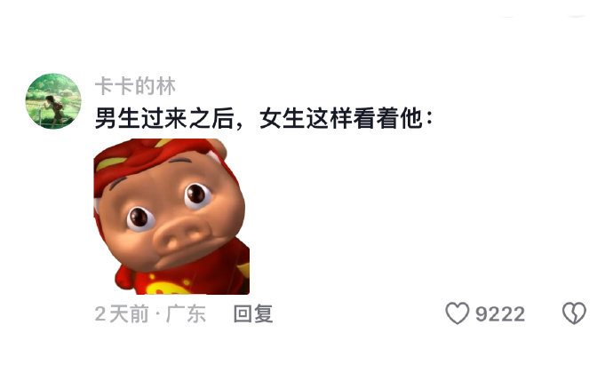Click the colon ending the comment text
The image size is (613, 388).
429,119
